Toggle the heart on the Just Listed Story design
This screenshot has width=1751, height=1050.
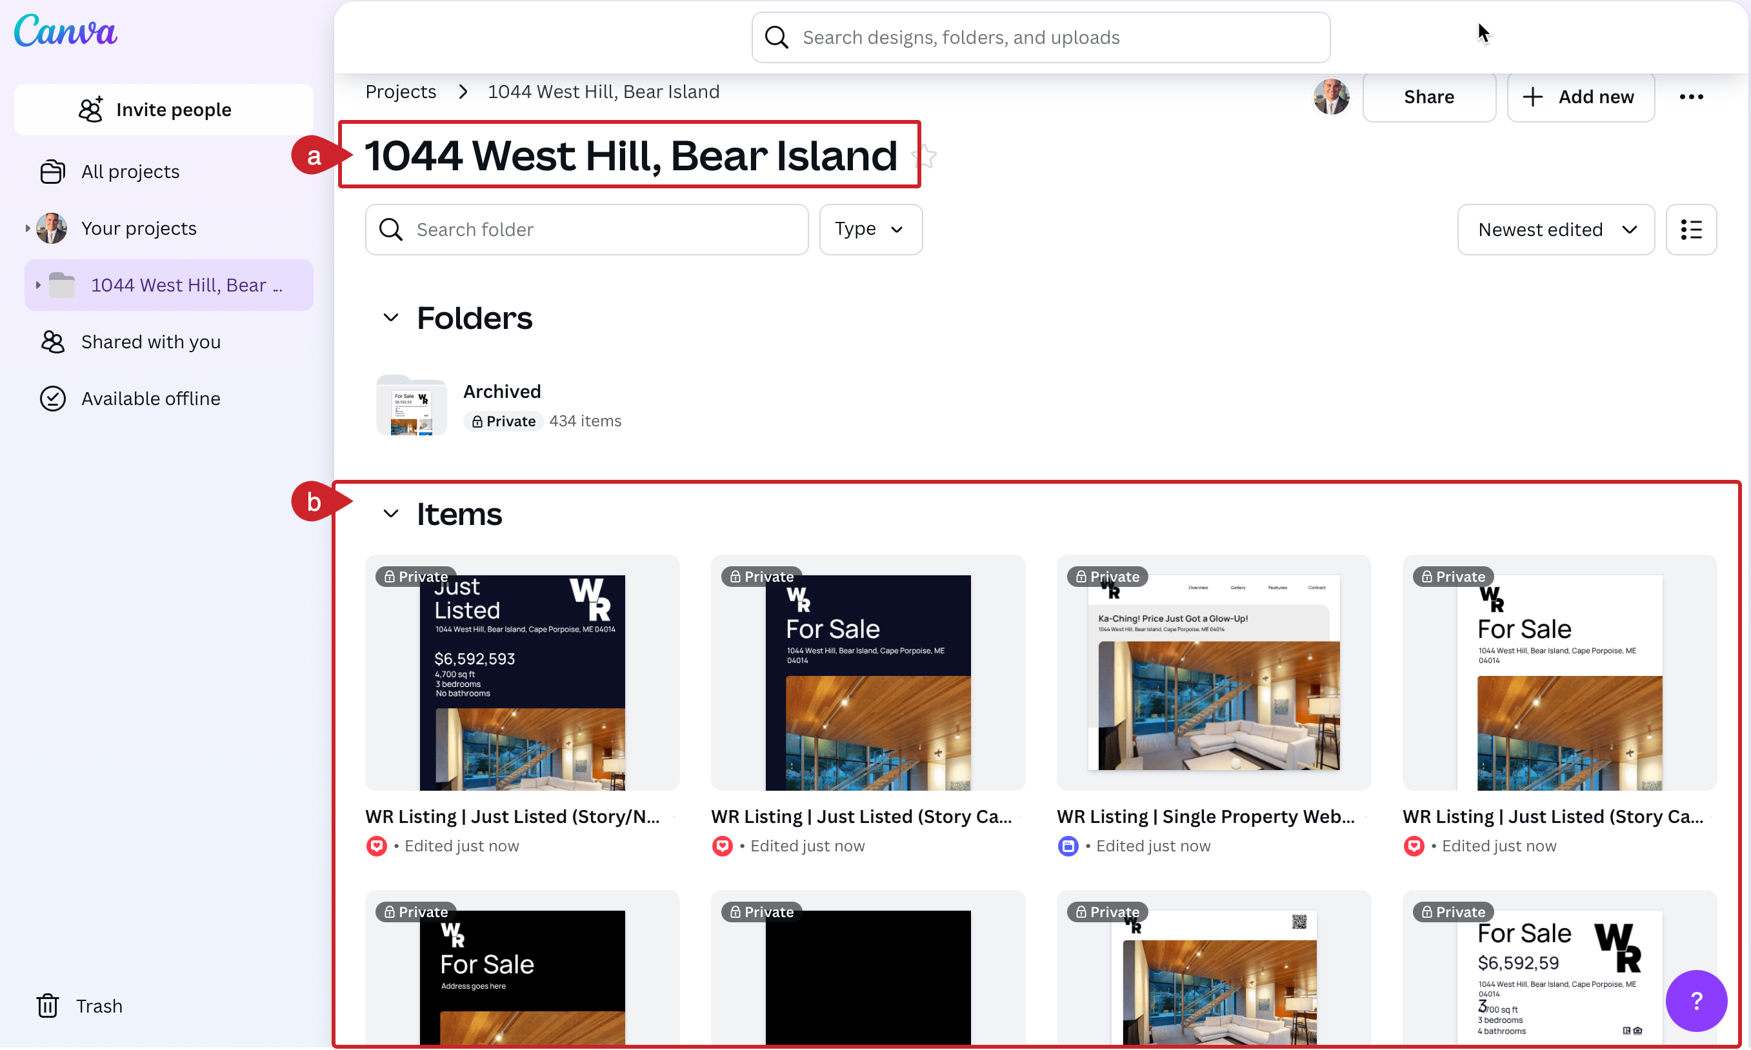click(377, 846)
